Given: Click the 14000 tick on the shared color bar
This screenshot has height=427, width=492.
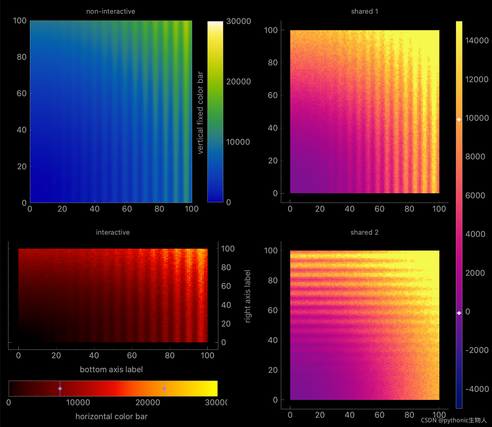Looking at the screenshot, I should click(477, 40).
